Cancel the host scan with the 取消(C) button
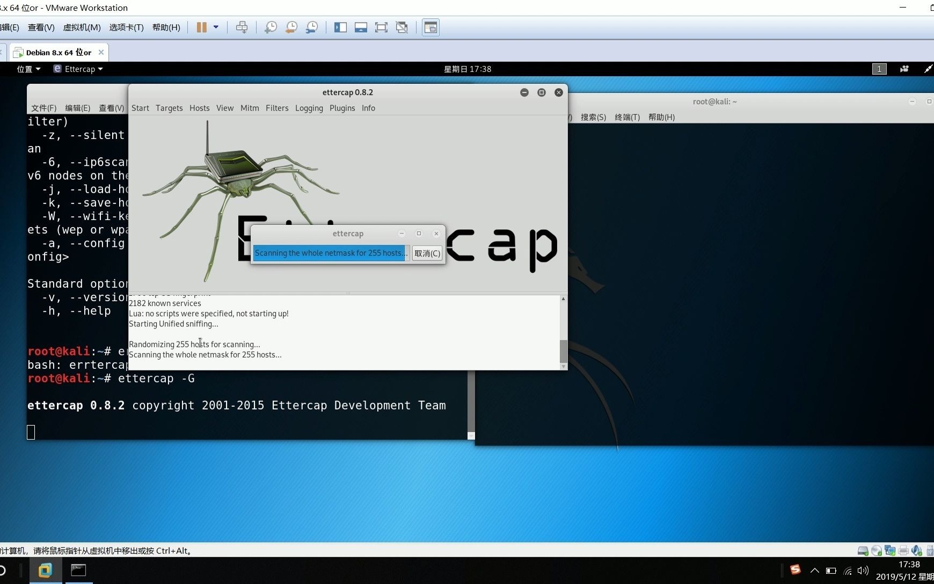 [x=427, y=253]
